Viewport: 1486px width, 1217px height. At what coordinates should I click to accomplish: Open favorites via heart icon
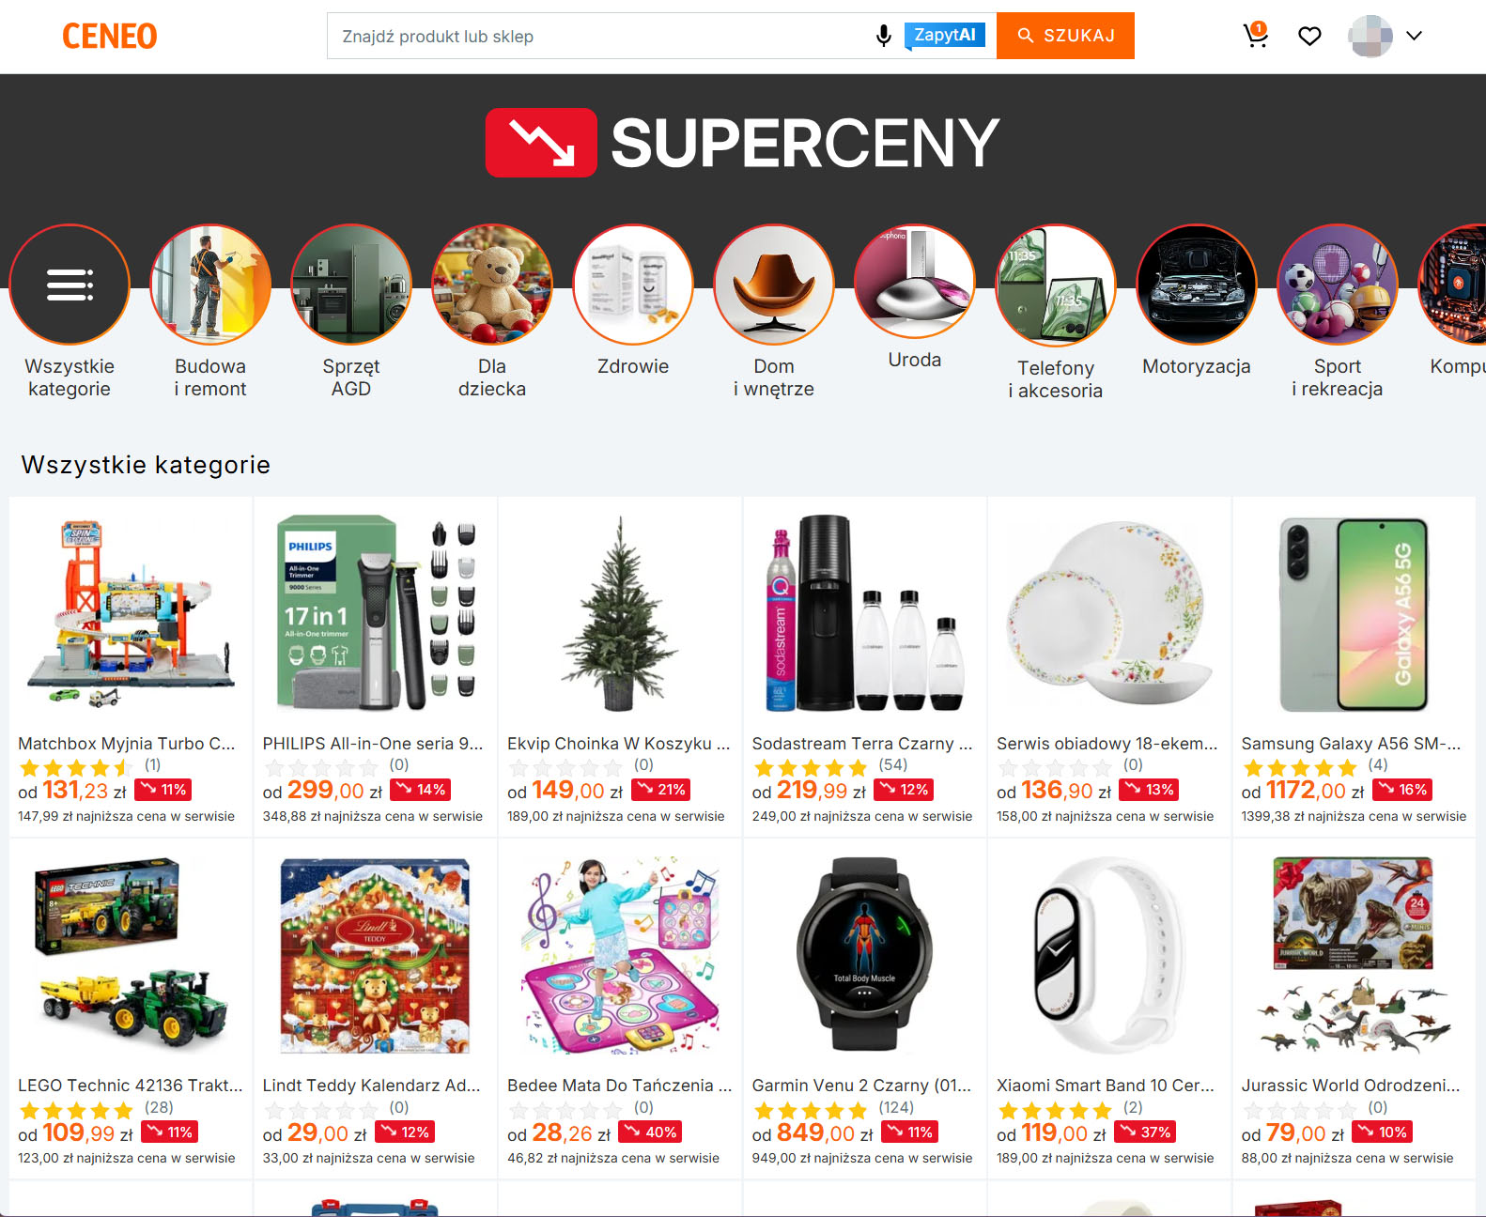(x=1309, y=36)
